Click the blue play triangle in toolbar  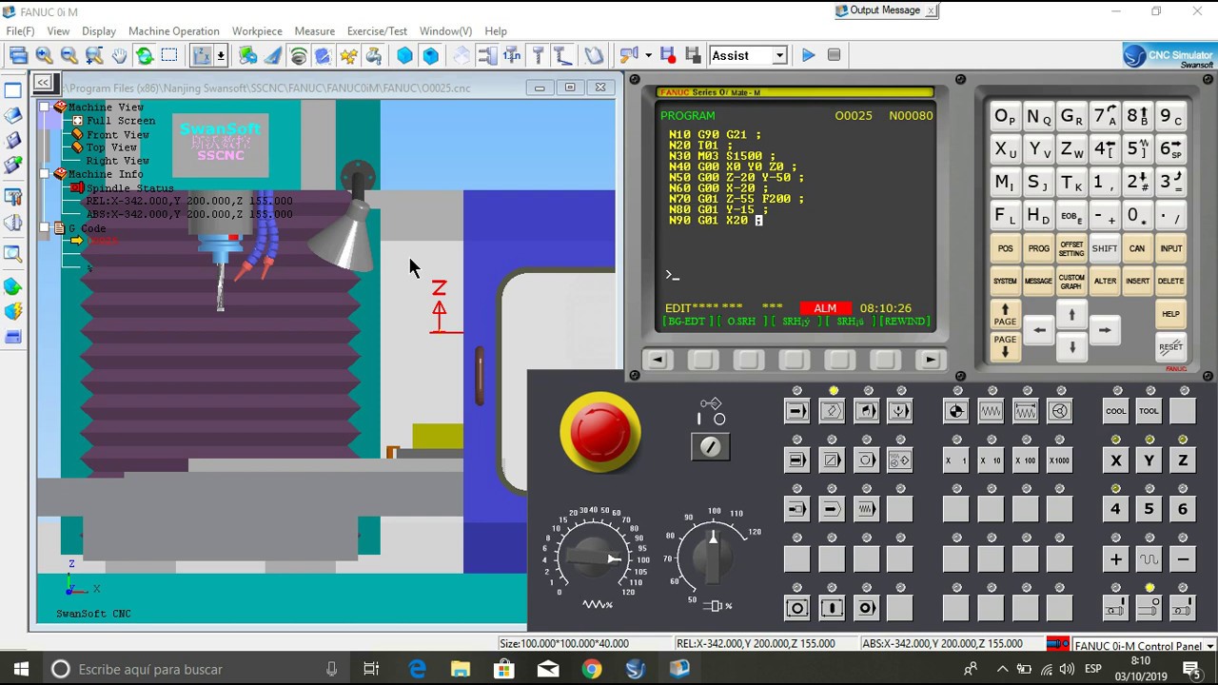[808, 55]
